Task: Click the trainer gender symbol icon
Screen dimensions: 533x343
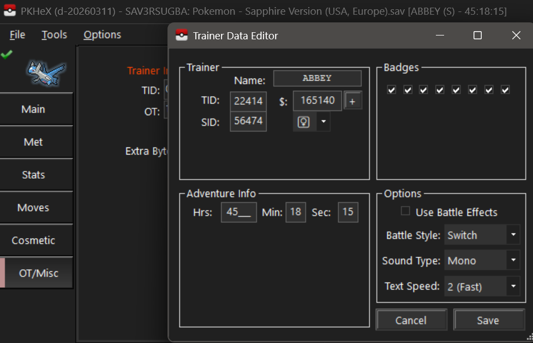Action: click(304, 122)
